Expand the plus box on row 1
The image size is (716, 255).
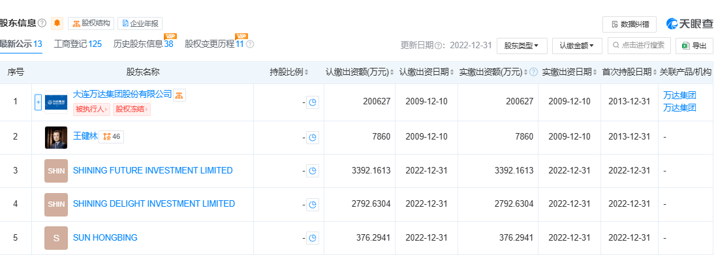click(39, 102)
